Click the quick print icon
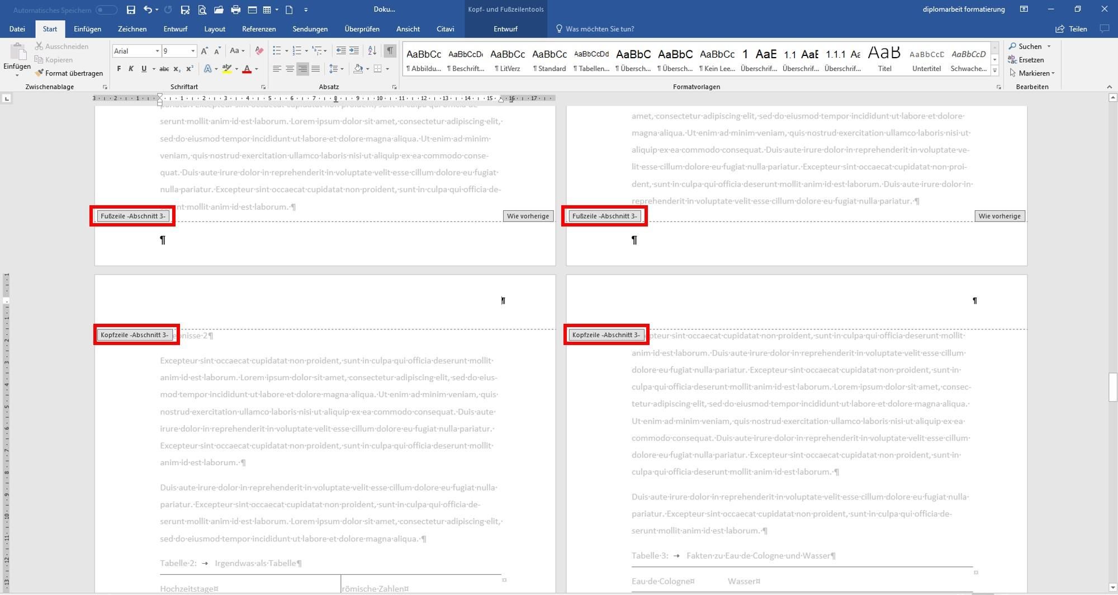 point(235,10)
